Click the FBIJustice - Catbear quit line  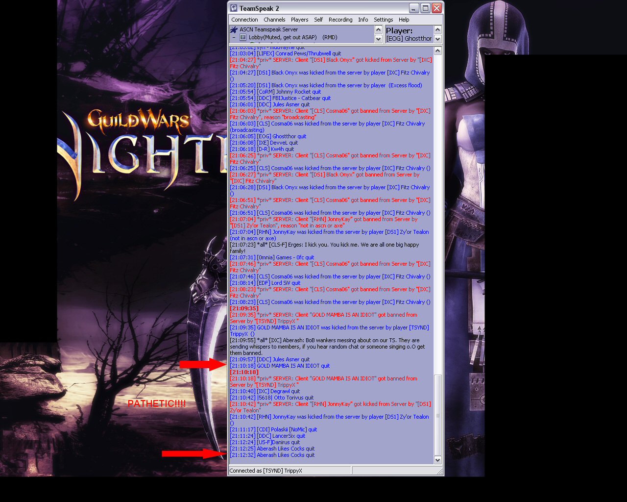pos(280,98)
